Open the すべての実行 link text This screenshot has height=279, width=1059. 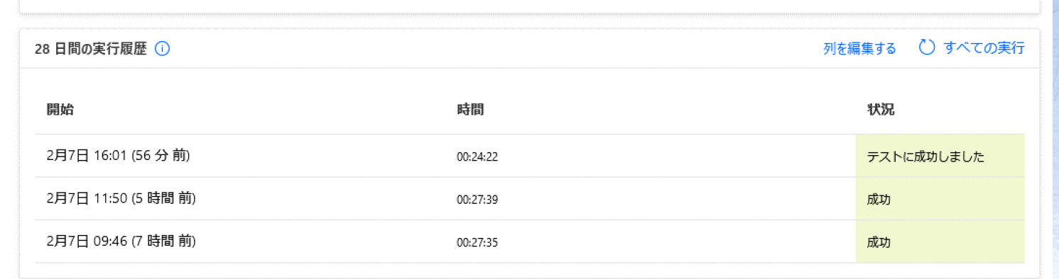pyautogui.click(x=984, y=48)
